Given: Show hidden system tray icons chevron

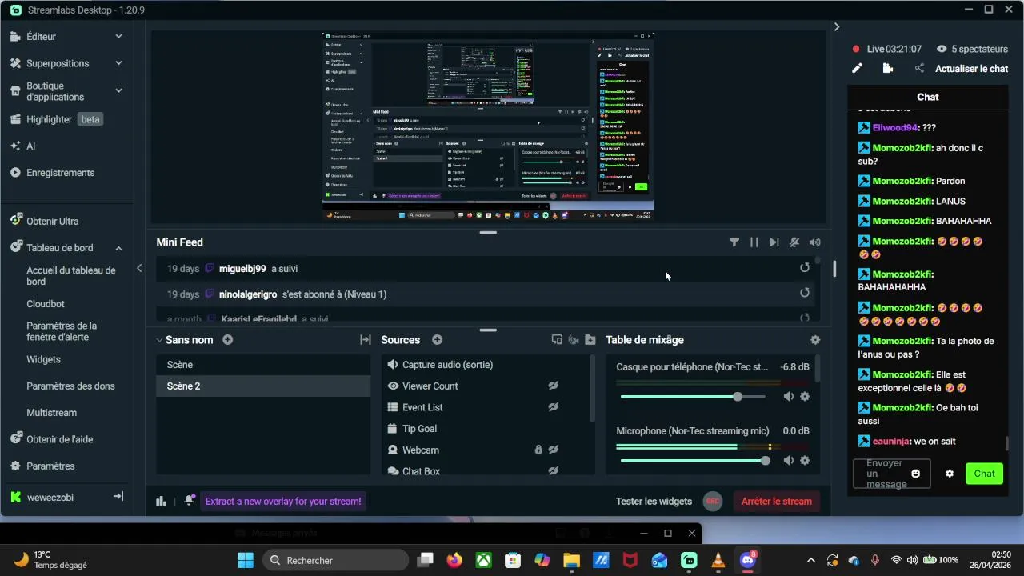Looking at the screenshot, I should (x=811, y=561).
